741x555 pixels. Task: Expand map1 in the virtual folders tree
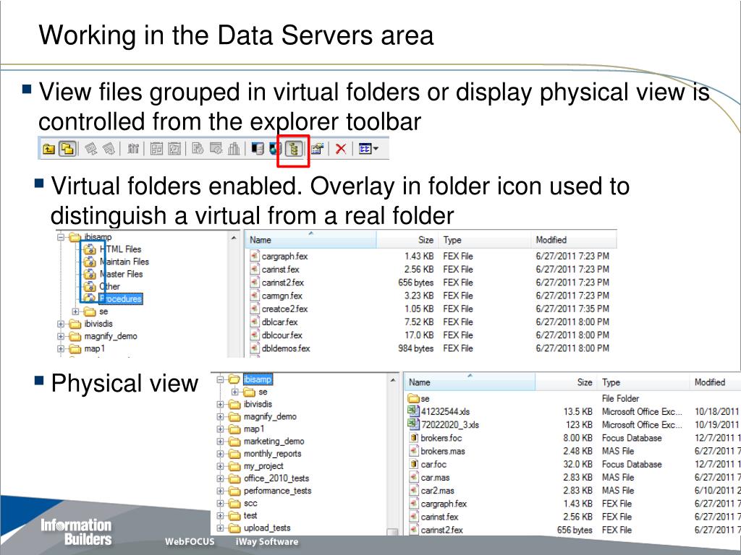click(x=61, y=349)
